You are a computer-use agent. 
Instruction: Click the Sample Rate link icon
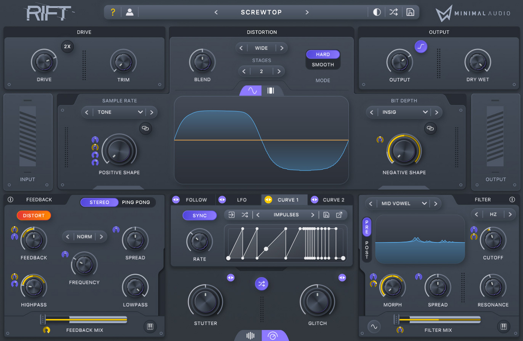[x=146, y=128]
